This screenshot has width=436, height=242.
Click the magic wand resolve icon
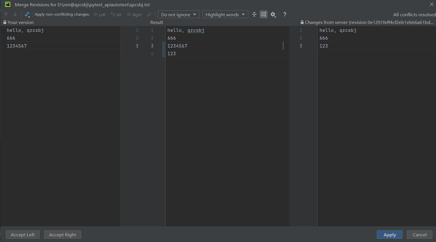[150, 14]
